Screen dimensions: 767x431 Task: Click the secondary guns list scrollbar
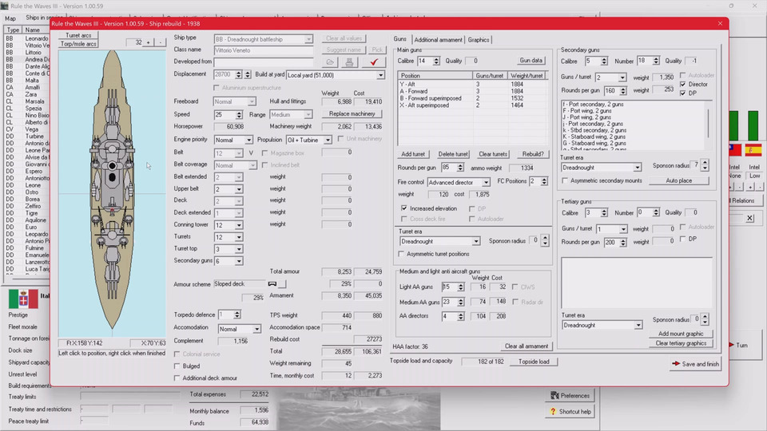pyautogui.click(x=708, y=125)
